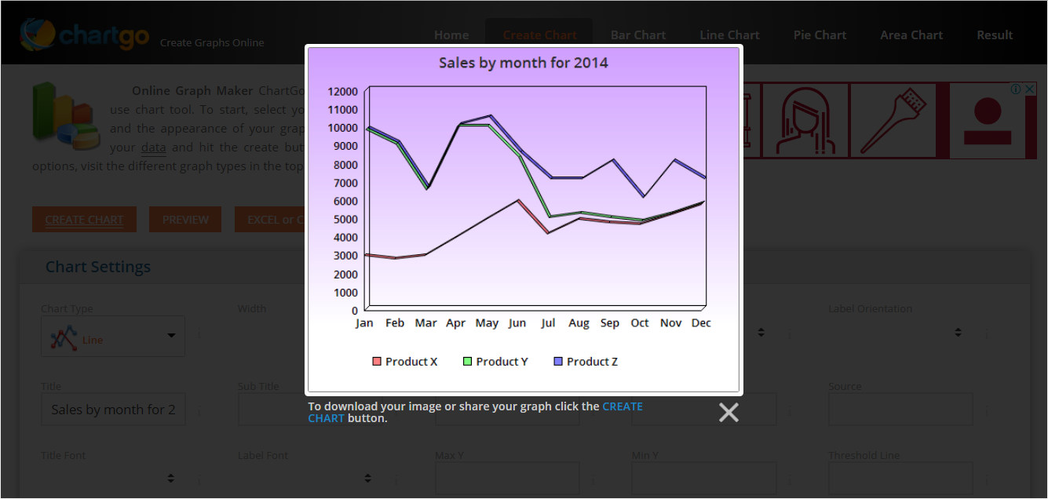Click the chart title Sales by month for 2014
Viewport: 1048px width, 499px height.
click(x=524, y=63)
